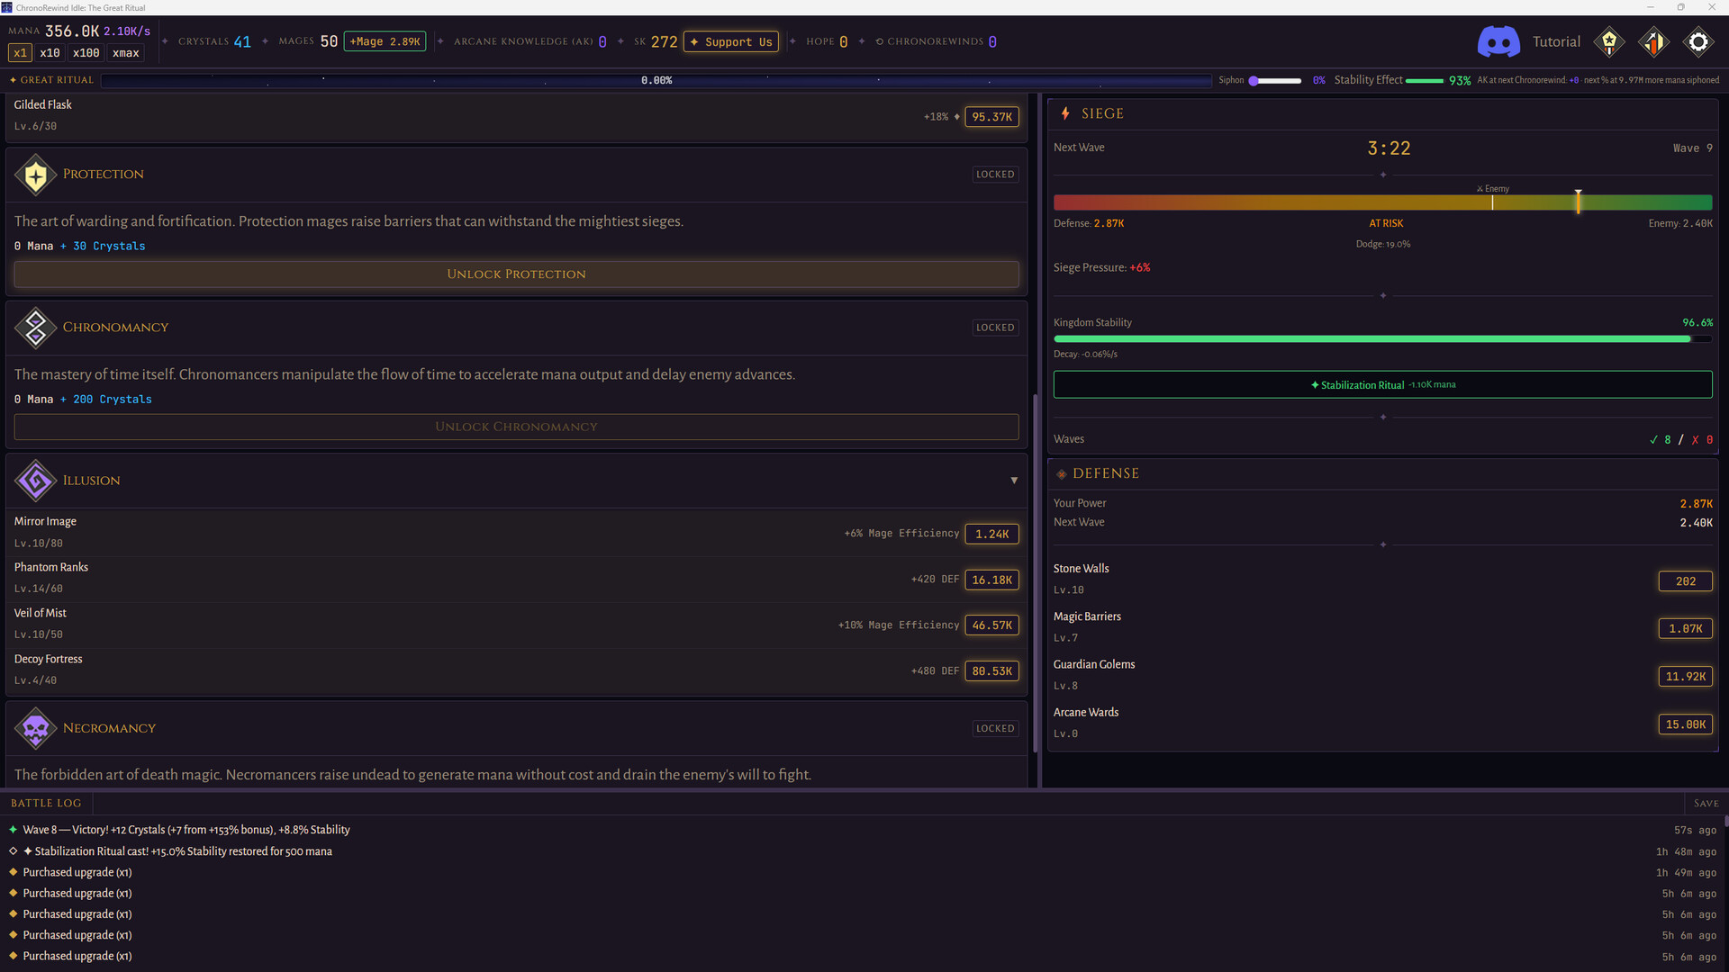Screen dimensions: 1729x972
Task: Open the Tutorial
Action: coord(1556,41)
